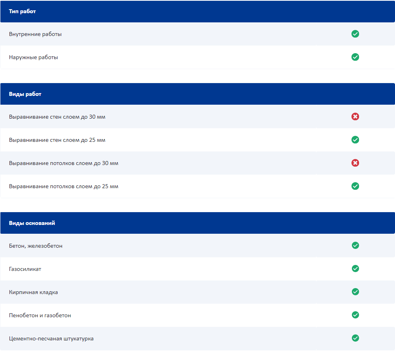Click checkmark next to Цементно-песчаная штукатурка
Viewport: 395px width, 352px height.
tap(355, 338)
